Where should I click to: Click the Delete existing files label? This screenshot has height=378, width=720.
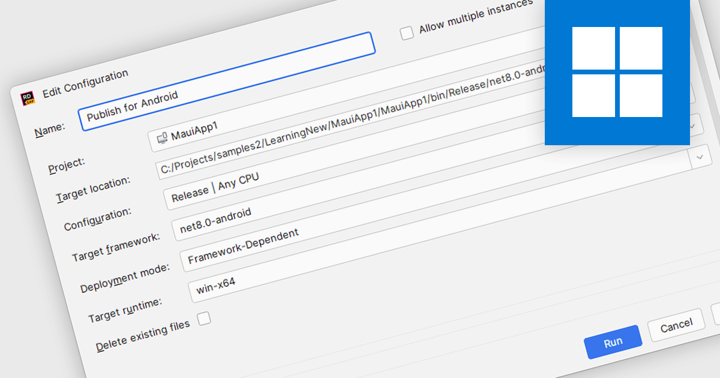click(143, 336)
